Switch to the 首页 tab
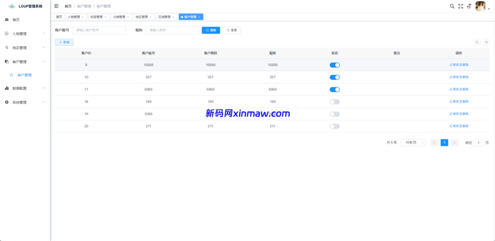The image size is (495, 241). point(59,17)
